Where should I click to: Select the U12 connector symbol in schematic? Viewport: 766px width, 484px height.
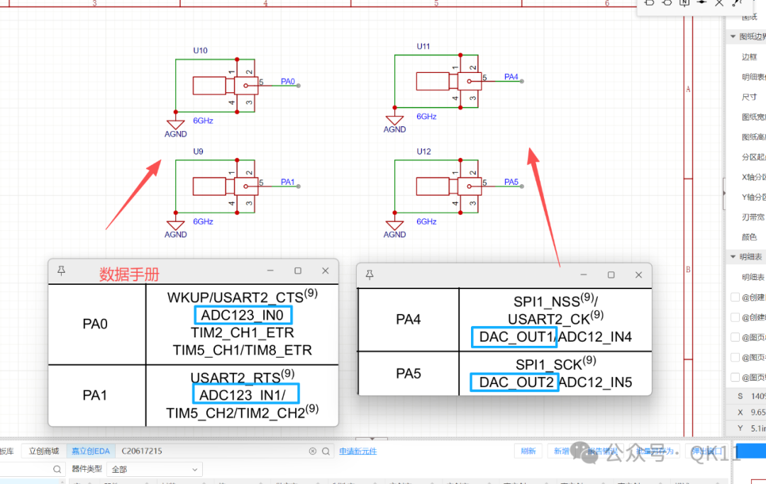click(x=448, y=186)
